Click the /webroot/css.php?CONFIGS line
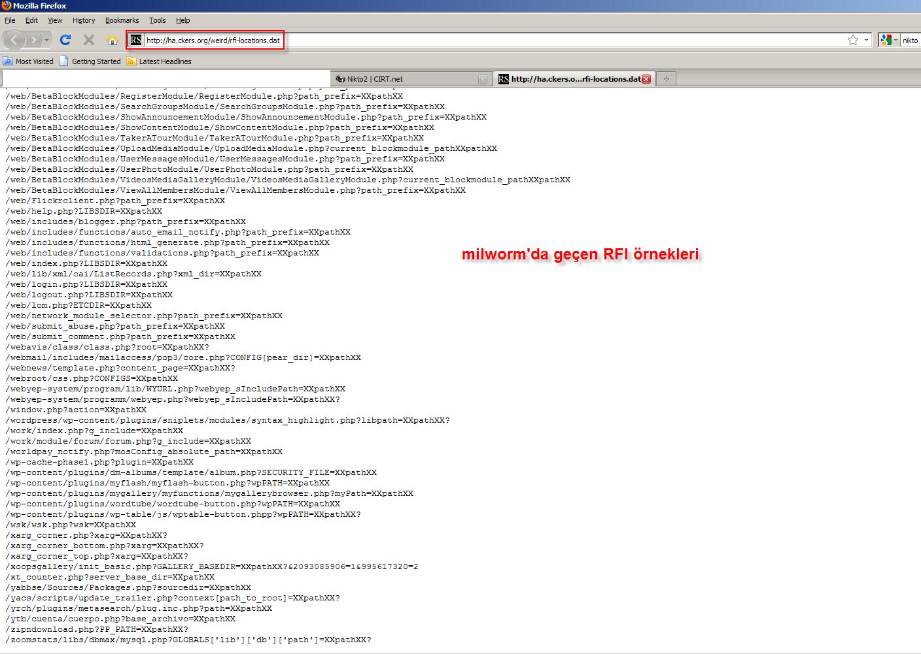 (x=92, y=378)
